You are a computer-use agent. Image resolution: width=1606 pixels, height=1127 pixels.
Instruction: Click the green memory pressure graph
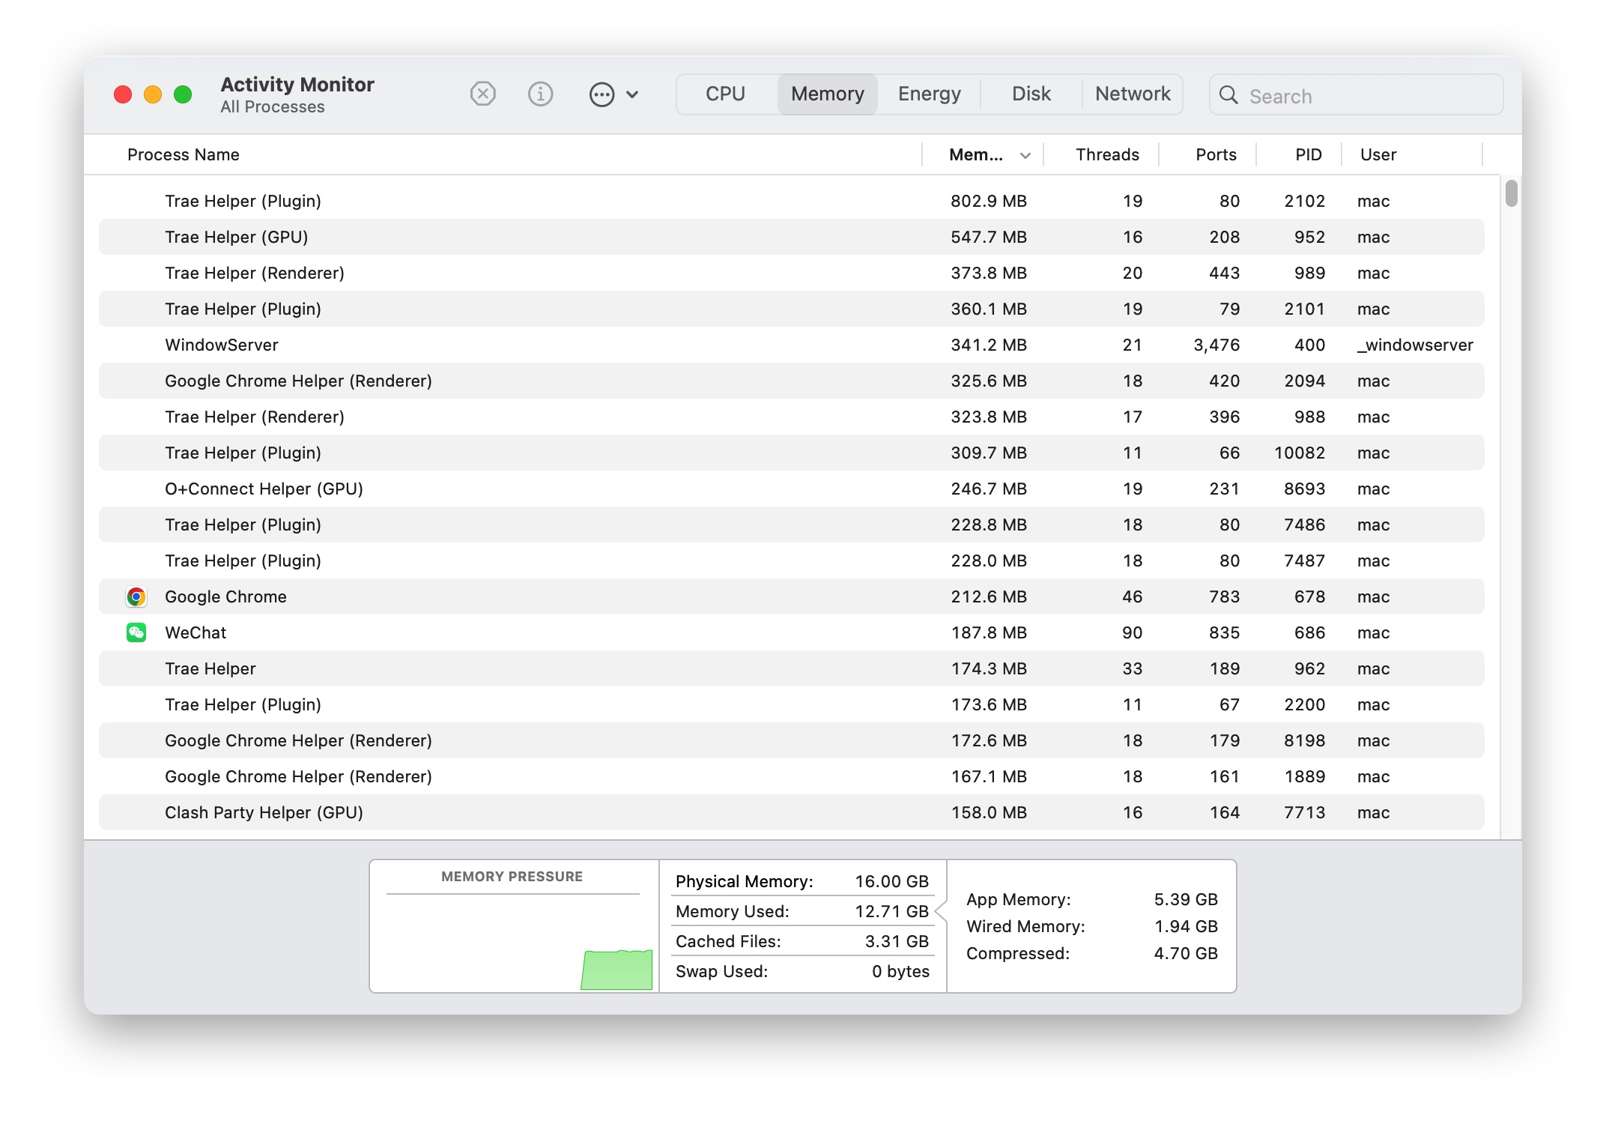pyautogui.click(x=616, y=970)
